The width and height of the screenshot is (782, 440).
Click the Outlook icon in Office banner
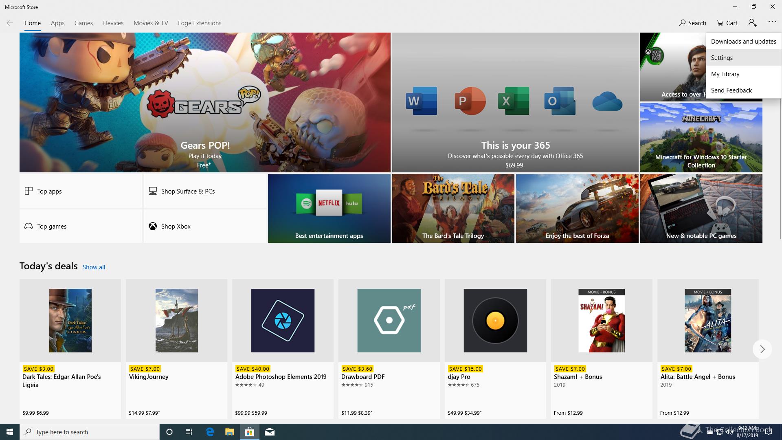(x=560, y=101)
